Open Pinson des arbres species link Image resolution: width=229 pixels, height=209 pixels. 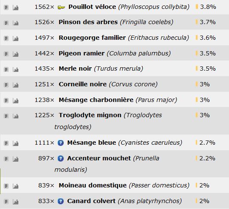[x=88, y=22]
